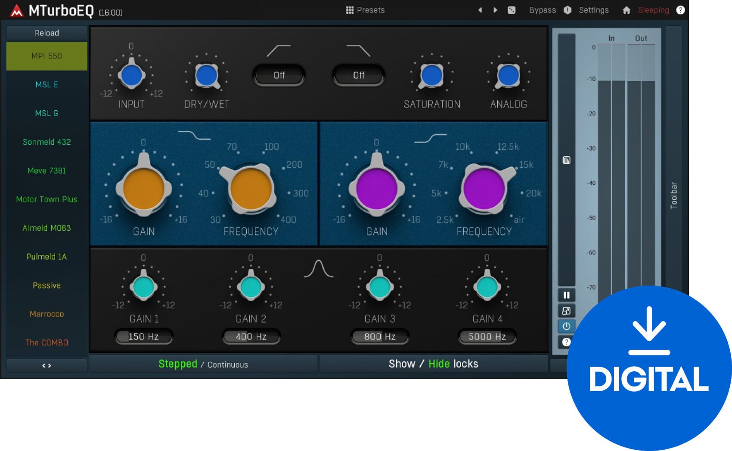Image resolution: width=732 pixels, height=451 pixels.
Task: Open the 150 Hz frequency selector under Gain 1
Action: (143, 336)
